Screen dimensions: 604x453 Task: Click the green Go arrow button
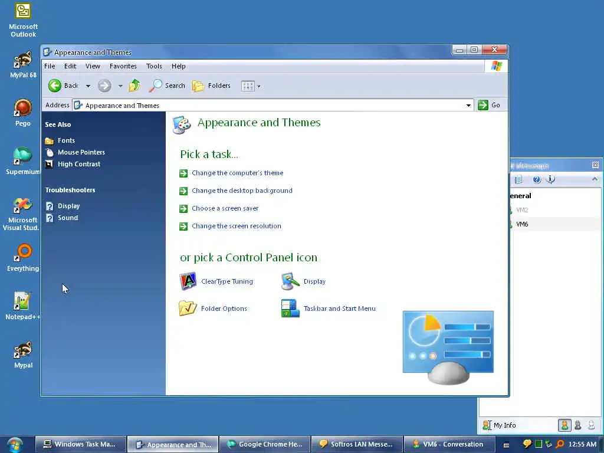(483, 105)
